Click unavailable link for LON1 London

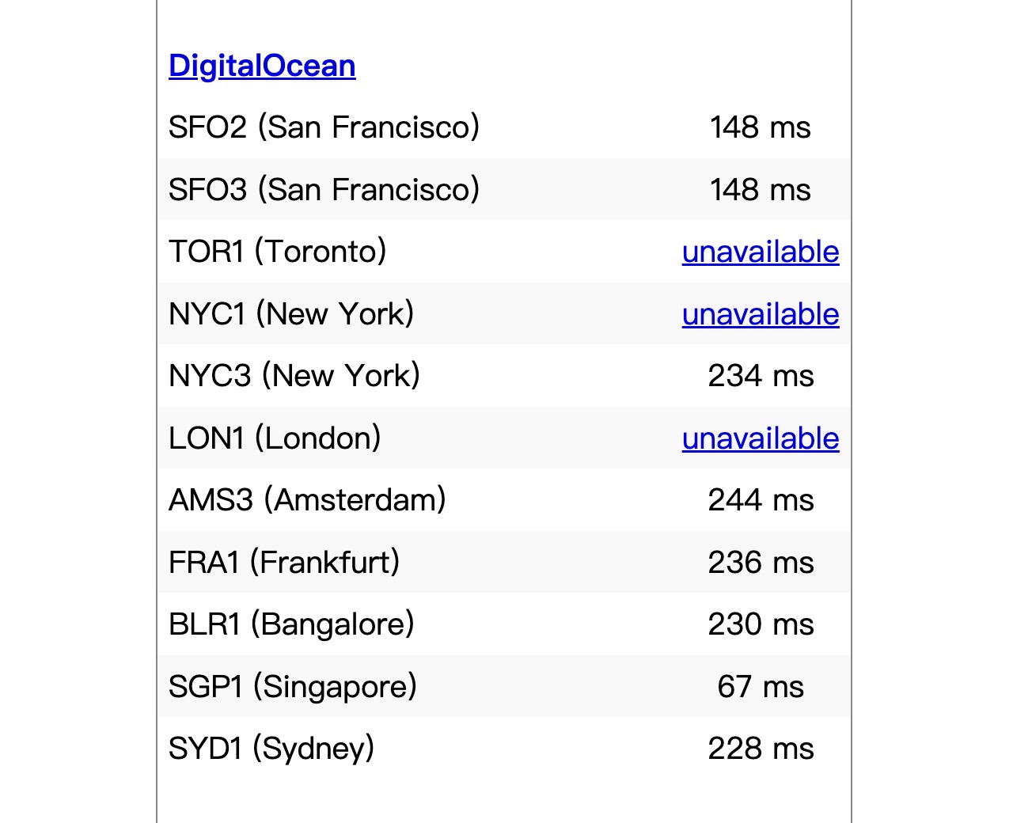pos(761,438)
